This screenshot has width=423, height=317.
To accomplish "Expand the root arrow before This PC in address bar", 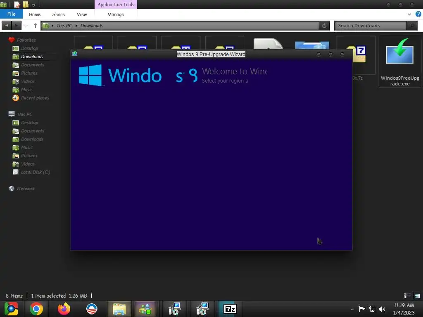I will click(x=52, y=26).
